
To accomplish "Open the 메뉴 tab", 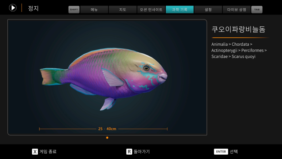I will [94, 10].
